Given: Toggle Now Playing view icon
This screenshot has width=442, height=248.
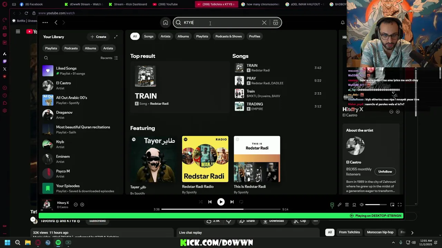Looking at the screenshot, I should click(332, 205).
